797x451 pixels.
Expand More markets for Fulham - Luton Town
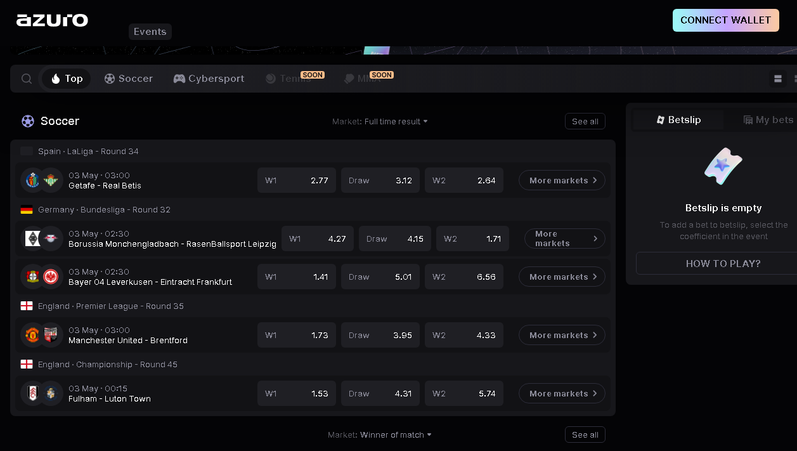[x=562, y=393]
